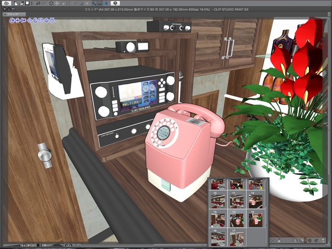Image resolution: width=332 pixels, height=249 pixels.
Task: Choose the highlighted camera preset thumbnail 14
Action: [x=237, y=219]
